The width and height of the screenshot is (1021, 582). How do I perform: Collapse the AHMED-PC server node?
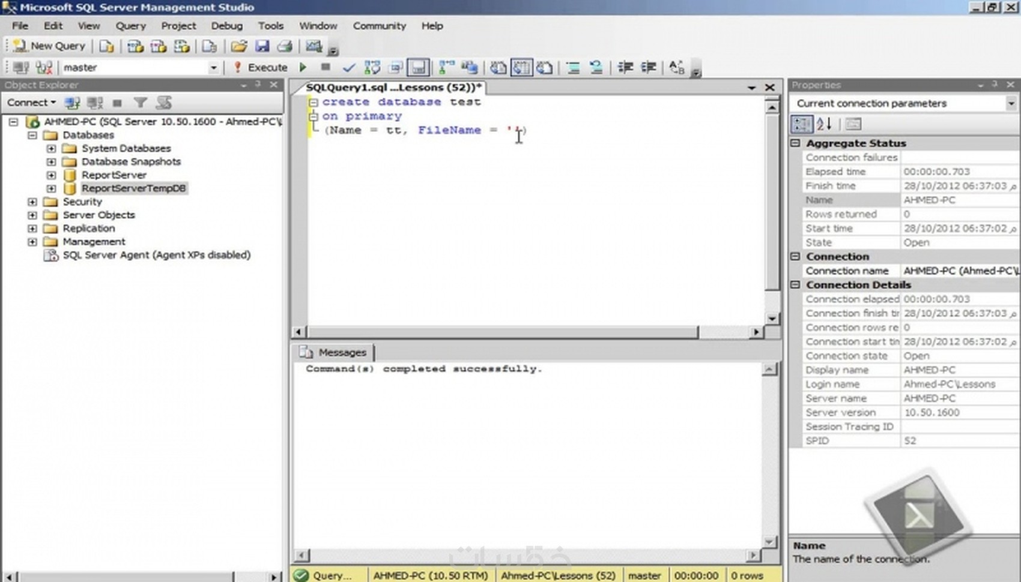click(13, 122)
